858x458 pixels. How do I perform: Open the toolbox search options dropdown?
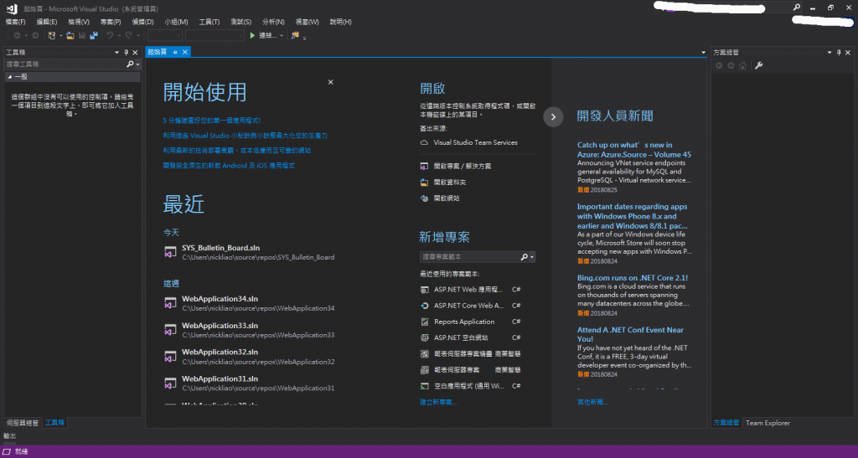pyautogui.click(x=138, y=64)
